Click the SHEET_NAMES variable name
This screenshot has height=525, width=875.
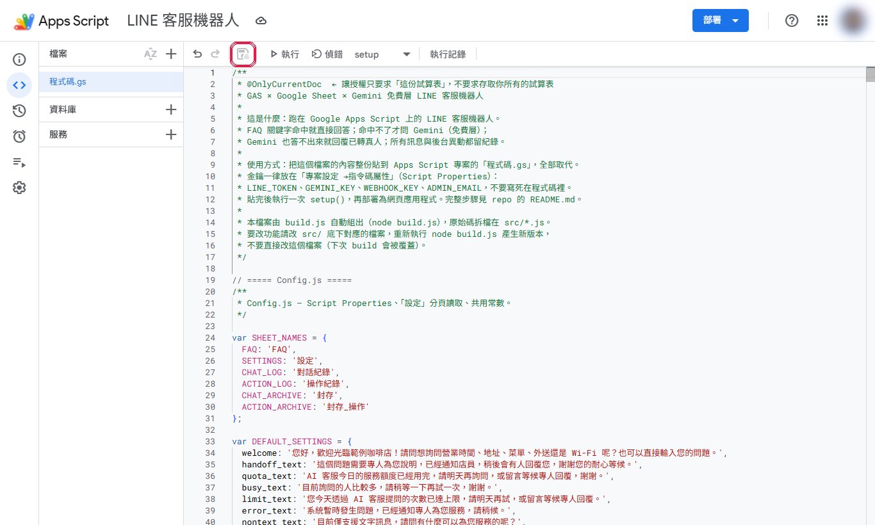[x=279, y=337]
